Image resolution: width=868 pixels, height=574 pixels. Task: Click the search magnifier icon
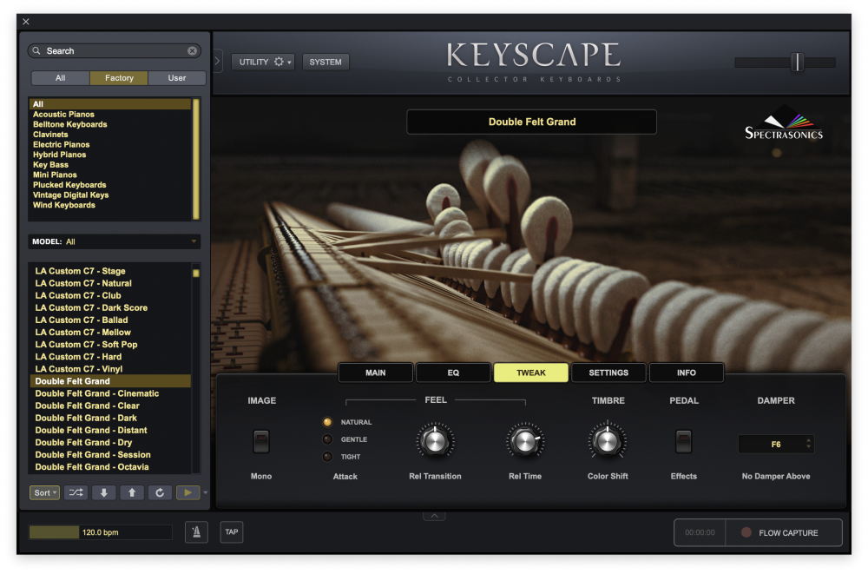(x=36, y=51)
